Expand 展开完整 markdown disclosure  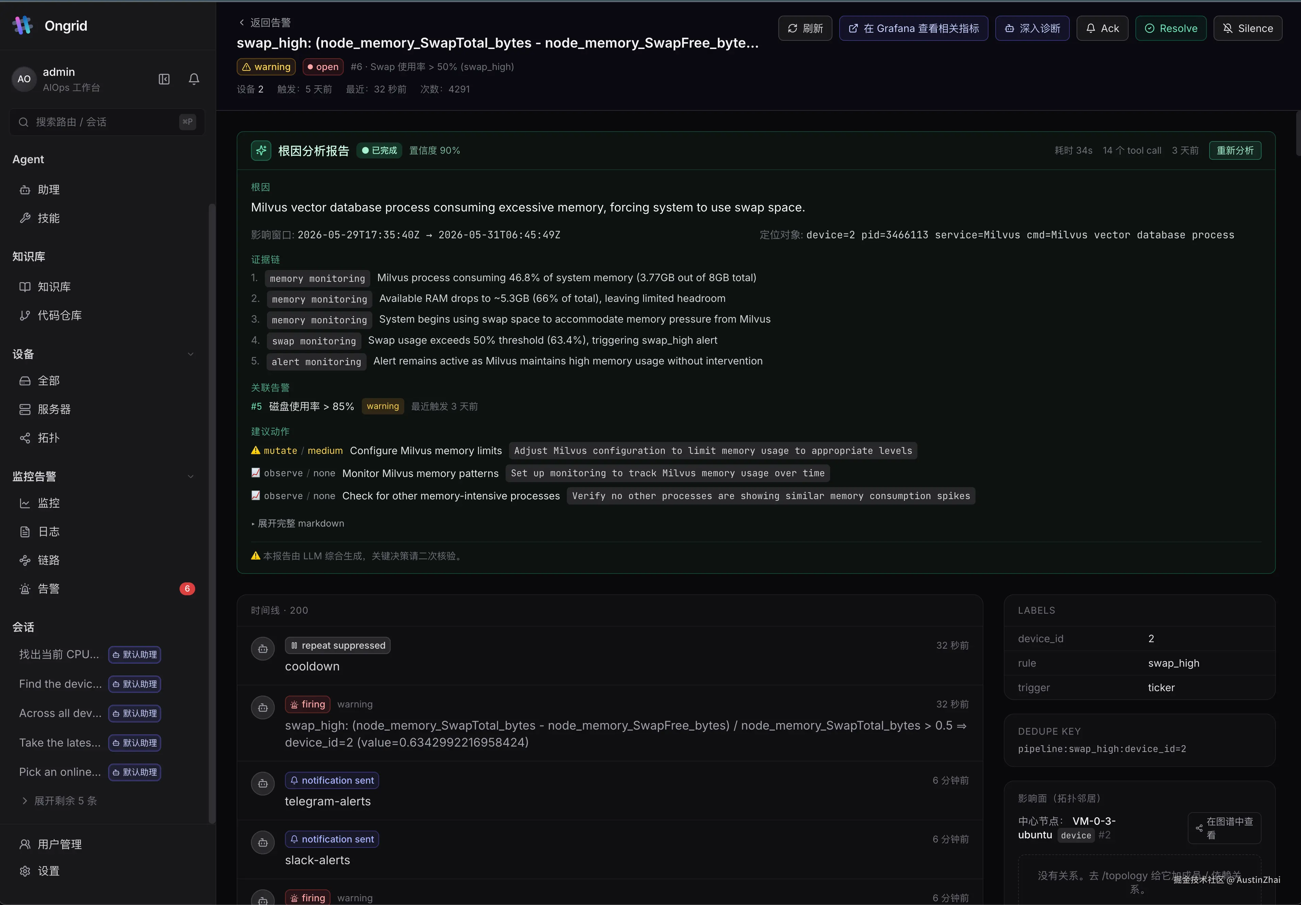pyautogui.click(x=298, y=523)
